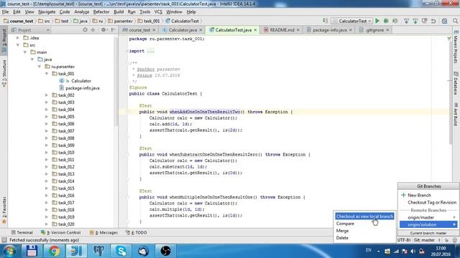Close the CalculatorTest.java tab
Viewport: 460px width, 258px height.
tap(255, 30)
